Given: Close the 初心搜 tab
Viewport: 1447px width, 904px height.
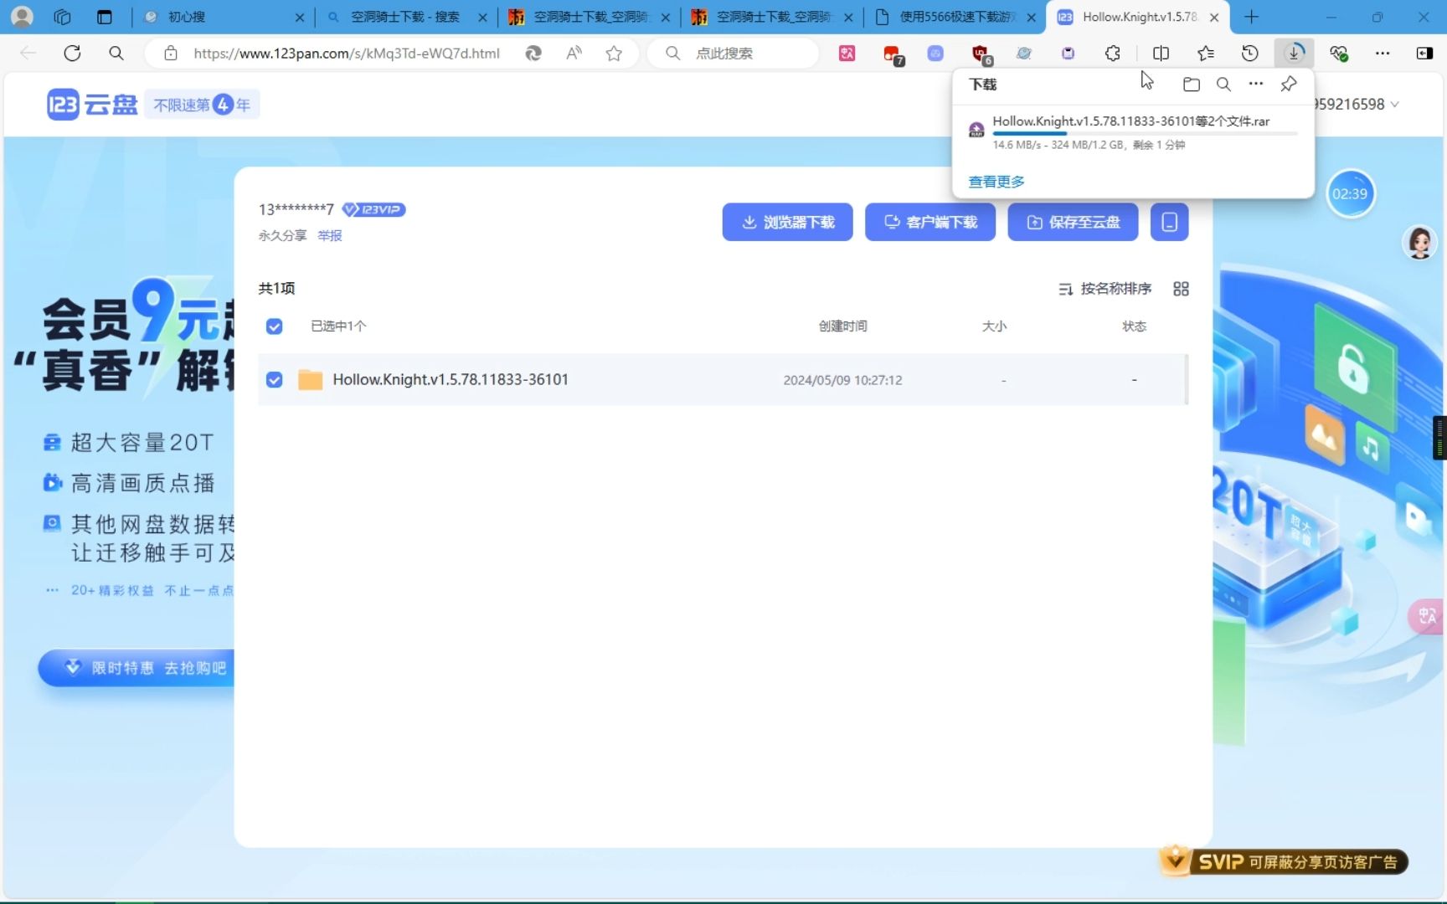Looking at the screenshot, I should (x=301, y=17).
